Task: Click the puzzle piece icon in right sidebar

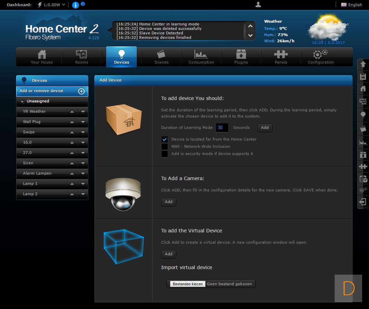Action: pyautogui.click(x=363, y=167)
